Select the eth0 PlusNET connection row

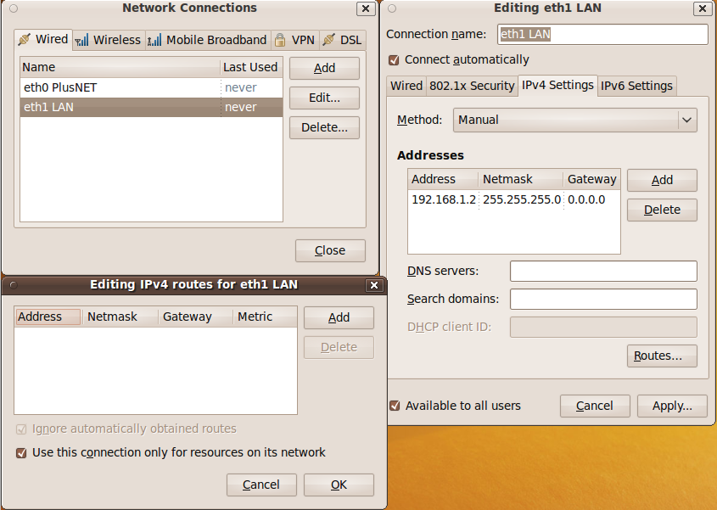point(151,87)
